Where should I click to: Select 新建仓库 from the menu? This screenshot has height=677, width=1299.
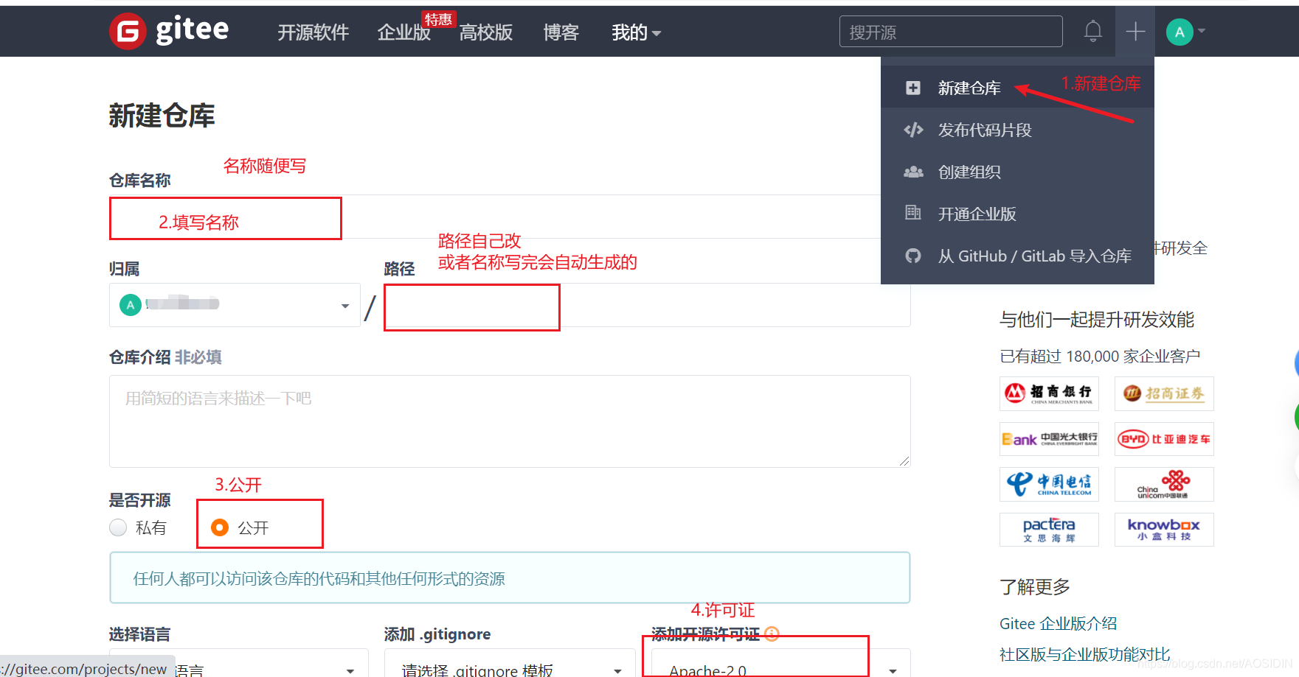point(969,87)
